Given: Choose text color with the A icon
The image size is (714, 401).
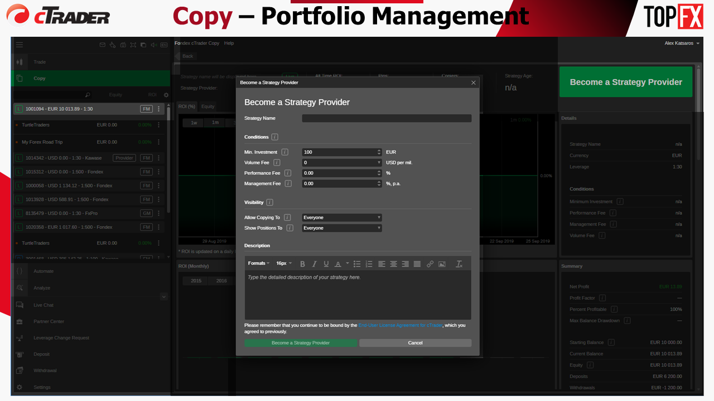Looking at the screenshot, I should 337,264.
